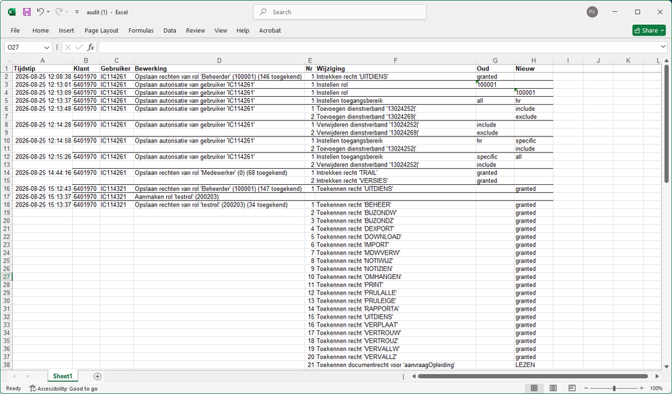Undo the last action
Screen dimensions: 672x394
coord(40,12)
